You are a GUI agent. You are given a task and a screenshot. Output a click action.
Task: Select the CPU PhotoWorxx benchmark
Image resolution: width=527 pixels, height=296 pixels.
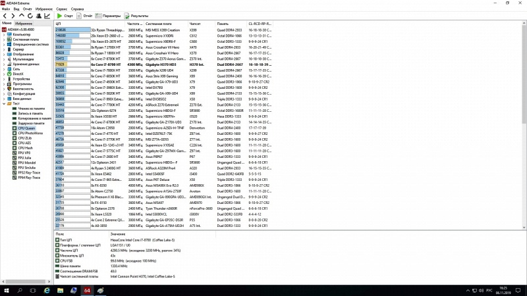point(30,133)
